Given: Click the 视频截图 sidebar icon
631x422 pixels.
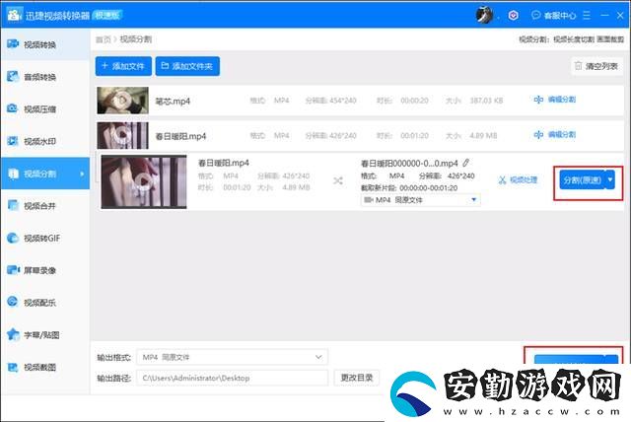Looking at the screenshot, I should (13, 367).
